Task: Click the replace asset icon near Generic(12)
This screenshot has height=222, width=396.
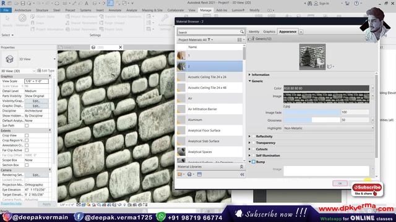Action: 367,39
